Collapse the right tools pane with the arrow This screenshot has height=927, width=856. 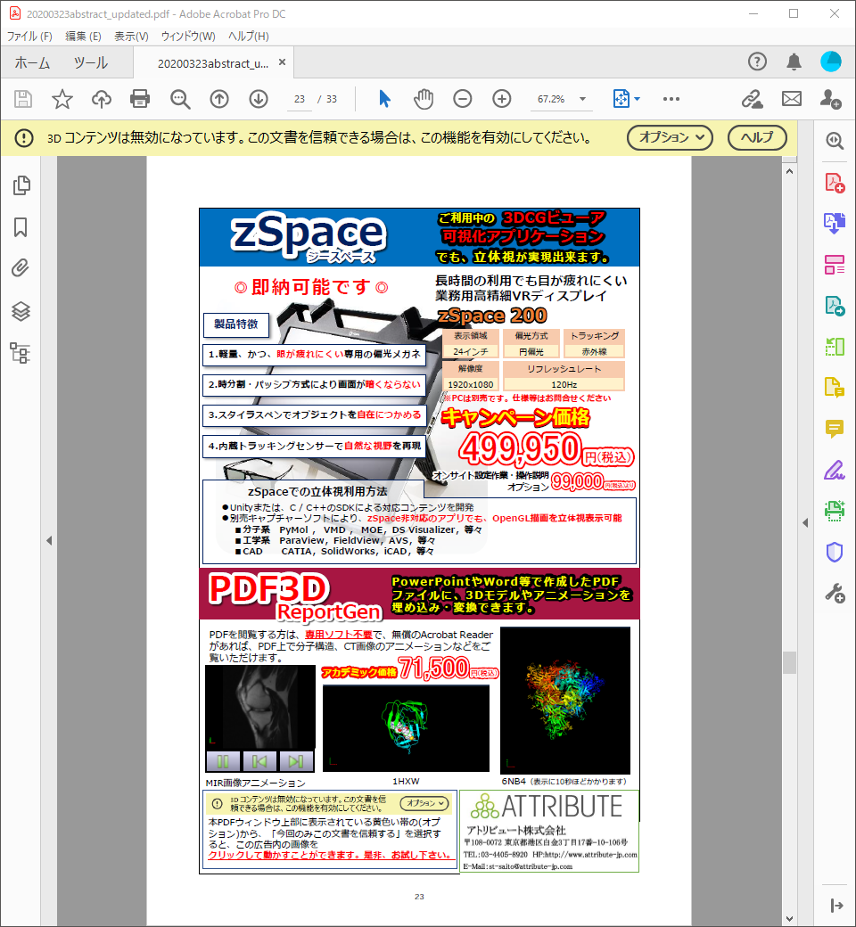click(x=805, y=522)
